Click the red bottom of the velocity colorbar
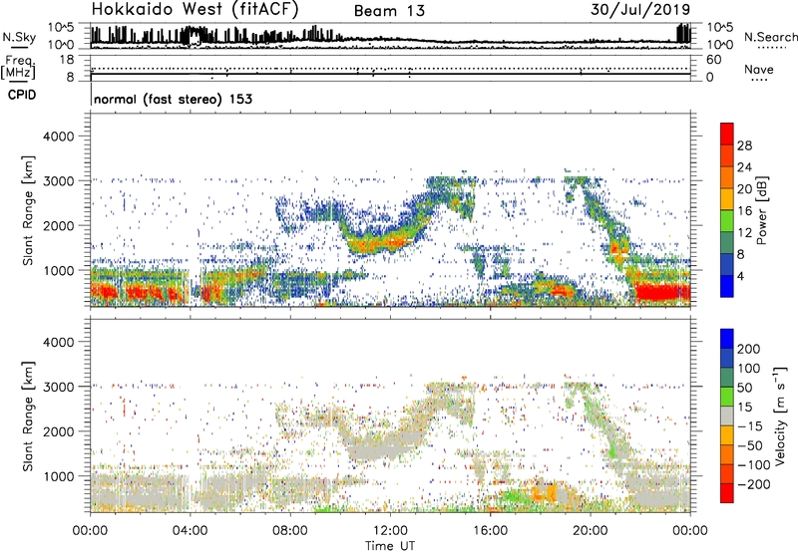This screenshot has width=798, height=552. [x=727, y=493]
